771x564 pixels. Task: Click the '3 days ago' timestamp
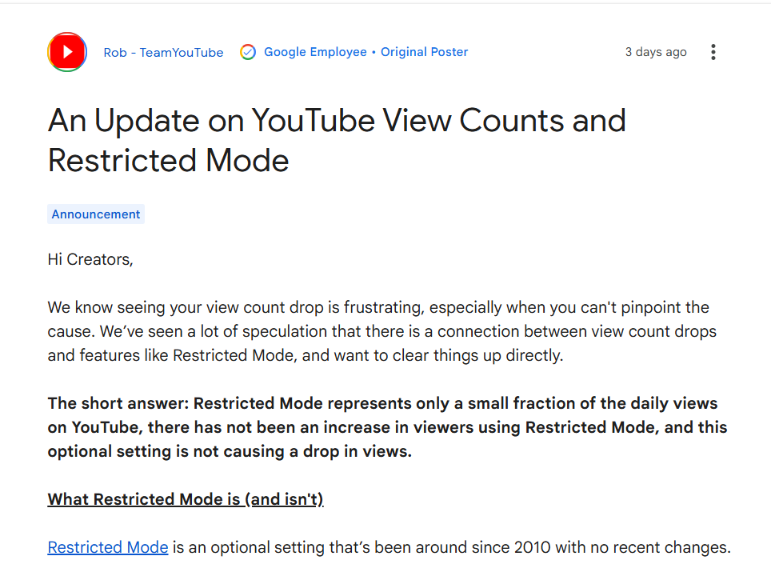tap(656, 52)
